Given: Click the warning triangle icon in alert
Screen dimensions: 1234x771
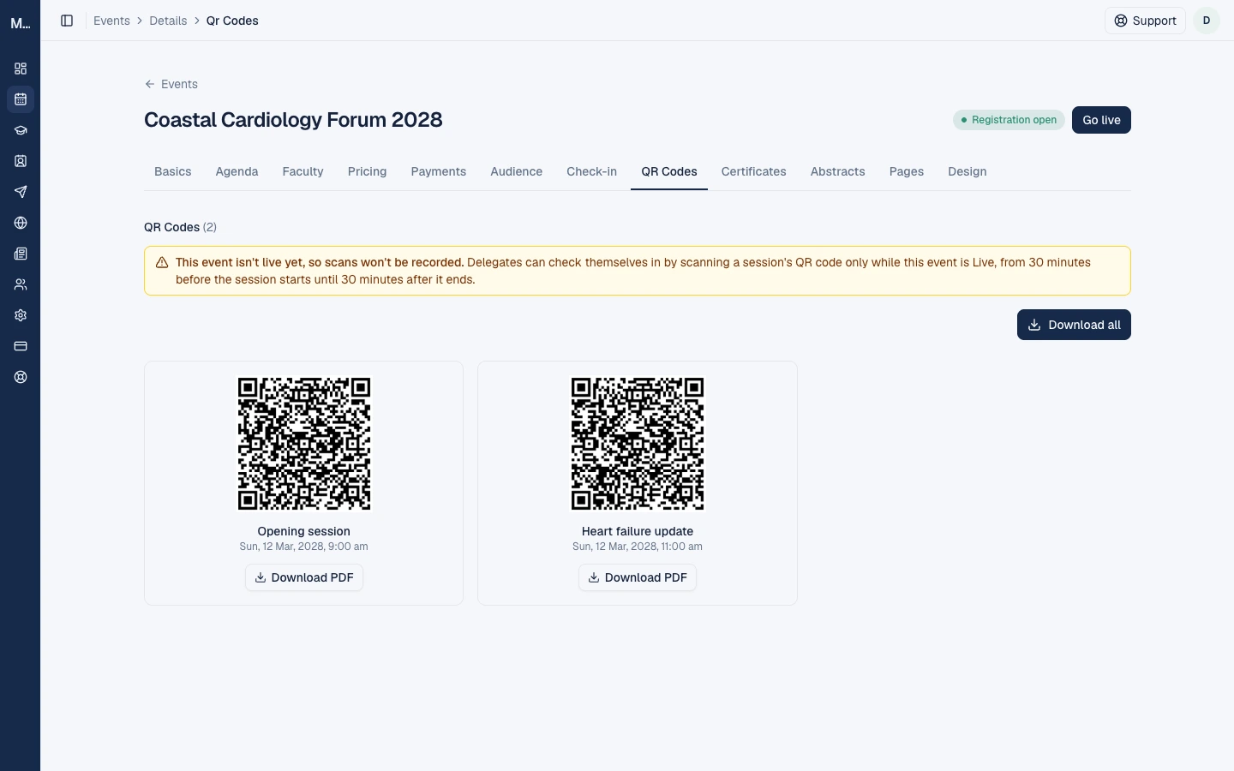Looking at the screenshot, I should pos(162,263).
